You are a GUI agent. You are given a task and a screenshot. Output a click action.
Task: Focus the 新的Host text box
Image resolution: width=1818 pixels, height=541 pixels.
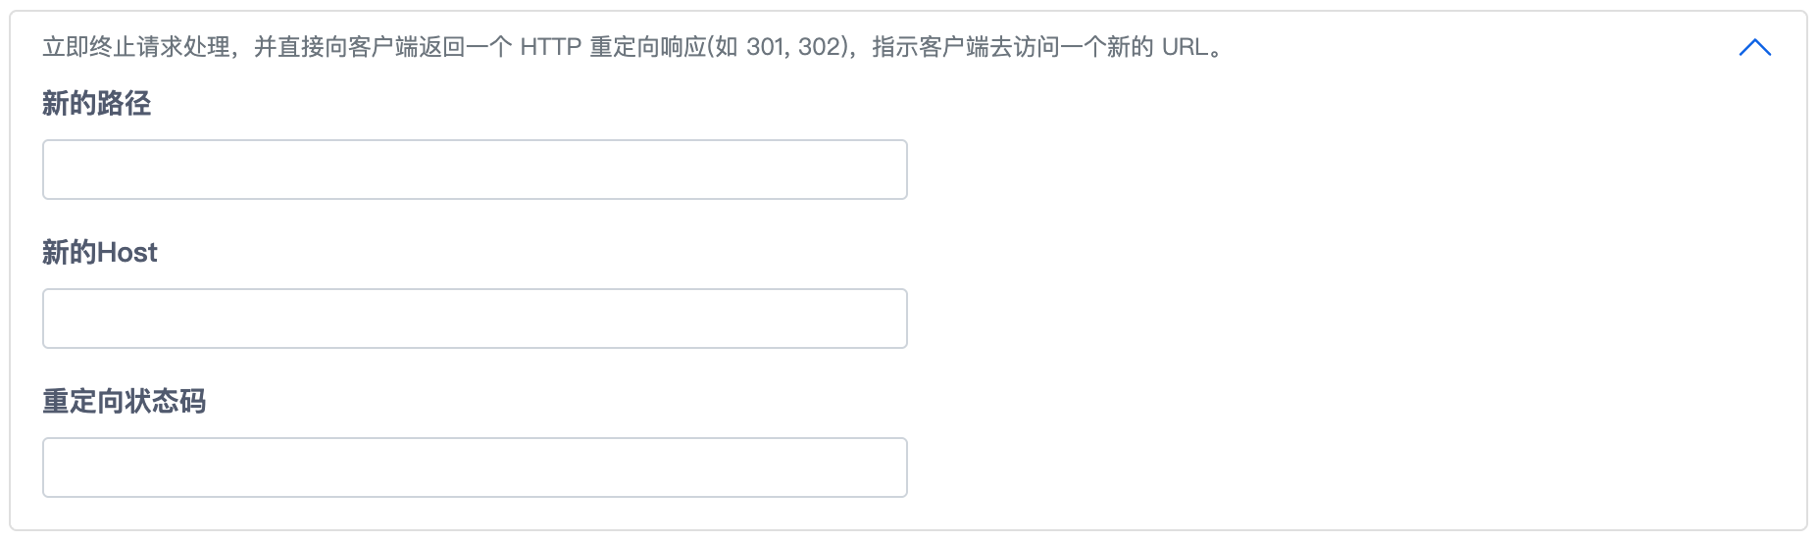pos(475,319)
